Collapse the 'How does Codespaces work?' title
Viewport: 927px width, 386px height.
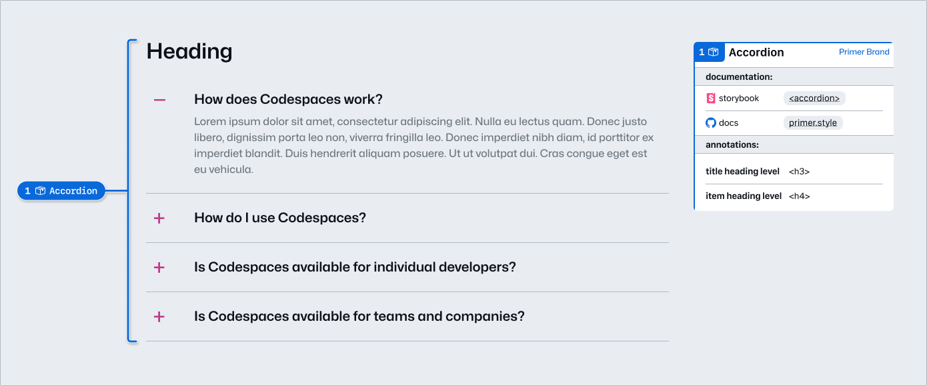tap(288, 100)
